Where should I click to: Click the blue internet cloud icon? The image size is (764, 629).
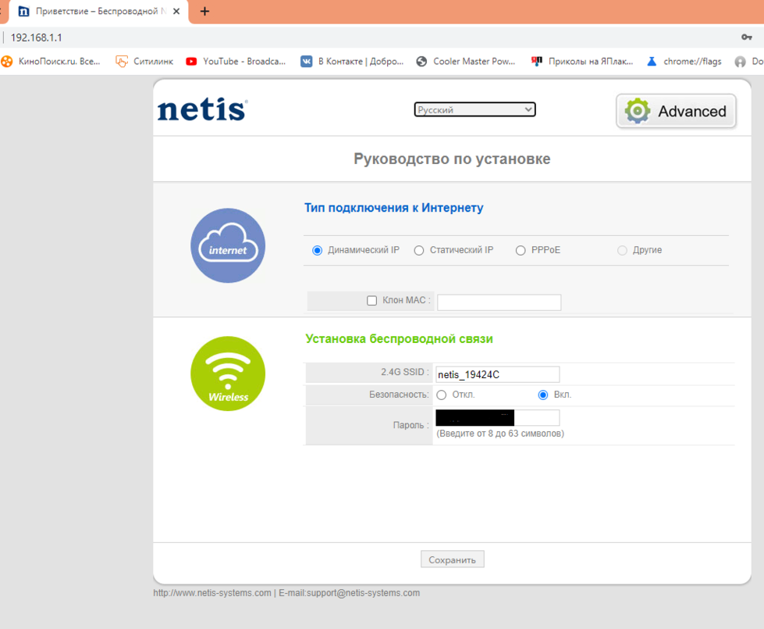click(228, 245)
